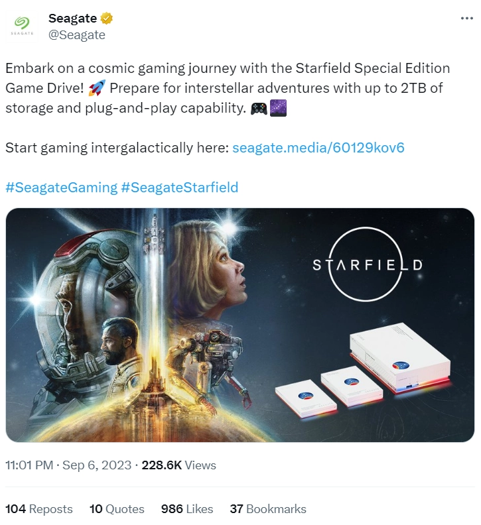Viewport: 481px width, 525px height.
Task: Open the Seagate display name profile link
Action: point(72,19)
